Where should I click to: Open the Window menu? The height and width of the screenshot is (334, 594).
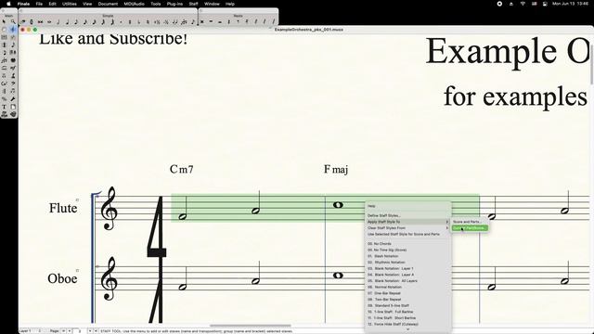coord(212,4)
